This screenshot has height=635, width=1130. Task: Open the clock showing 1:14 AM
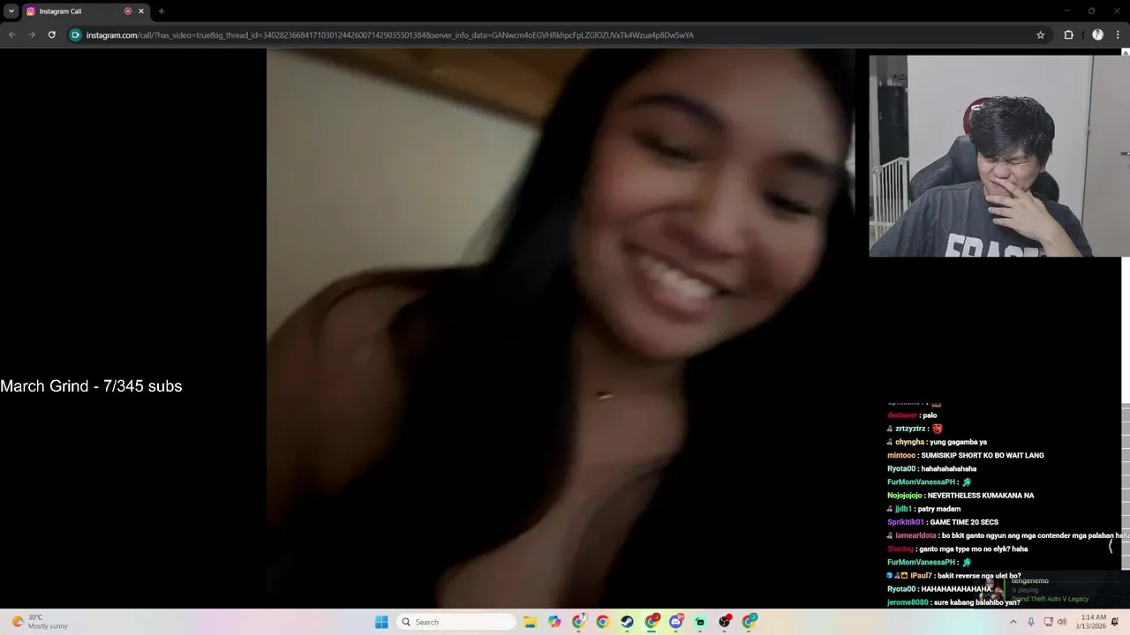(x=1092, y=622)
